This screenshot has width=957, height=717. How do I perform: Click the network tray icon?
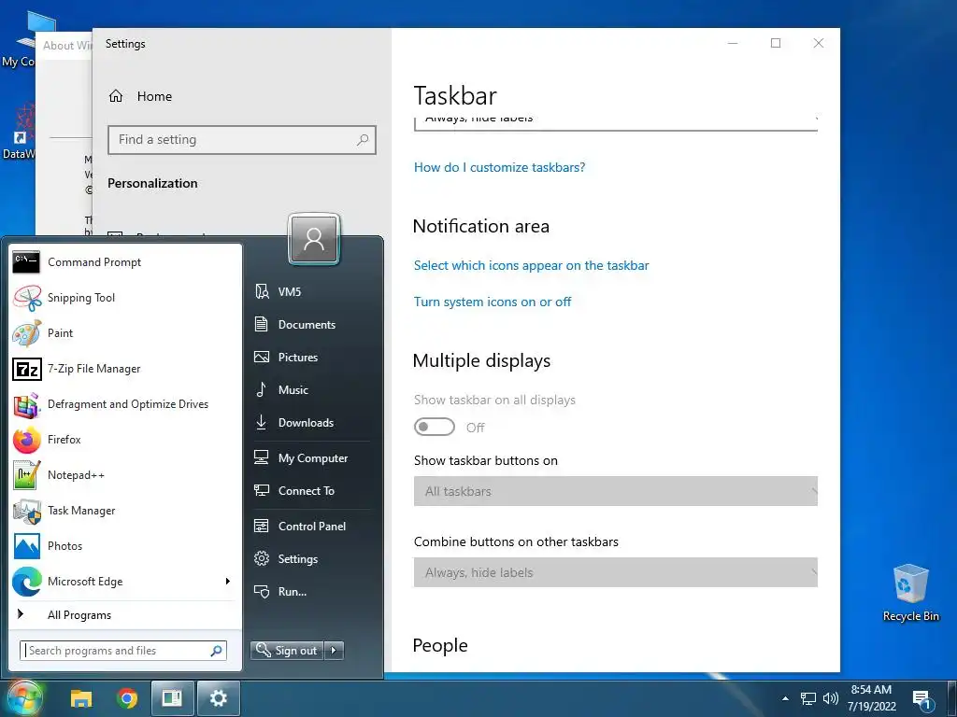coord(808,698)
